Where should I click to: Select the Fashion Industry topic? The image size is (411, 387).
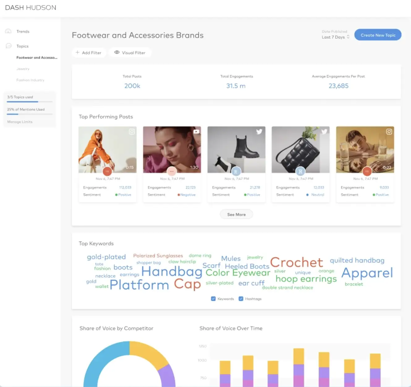pos(30,80)
